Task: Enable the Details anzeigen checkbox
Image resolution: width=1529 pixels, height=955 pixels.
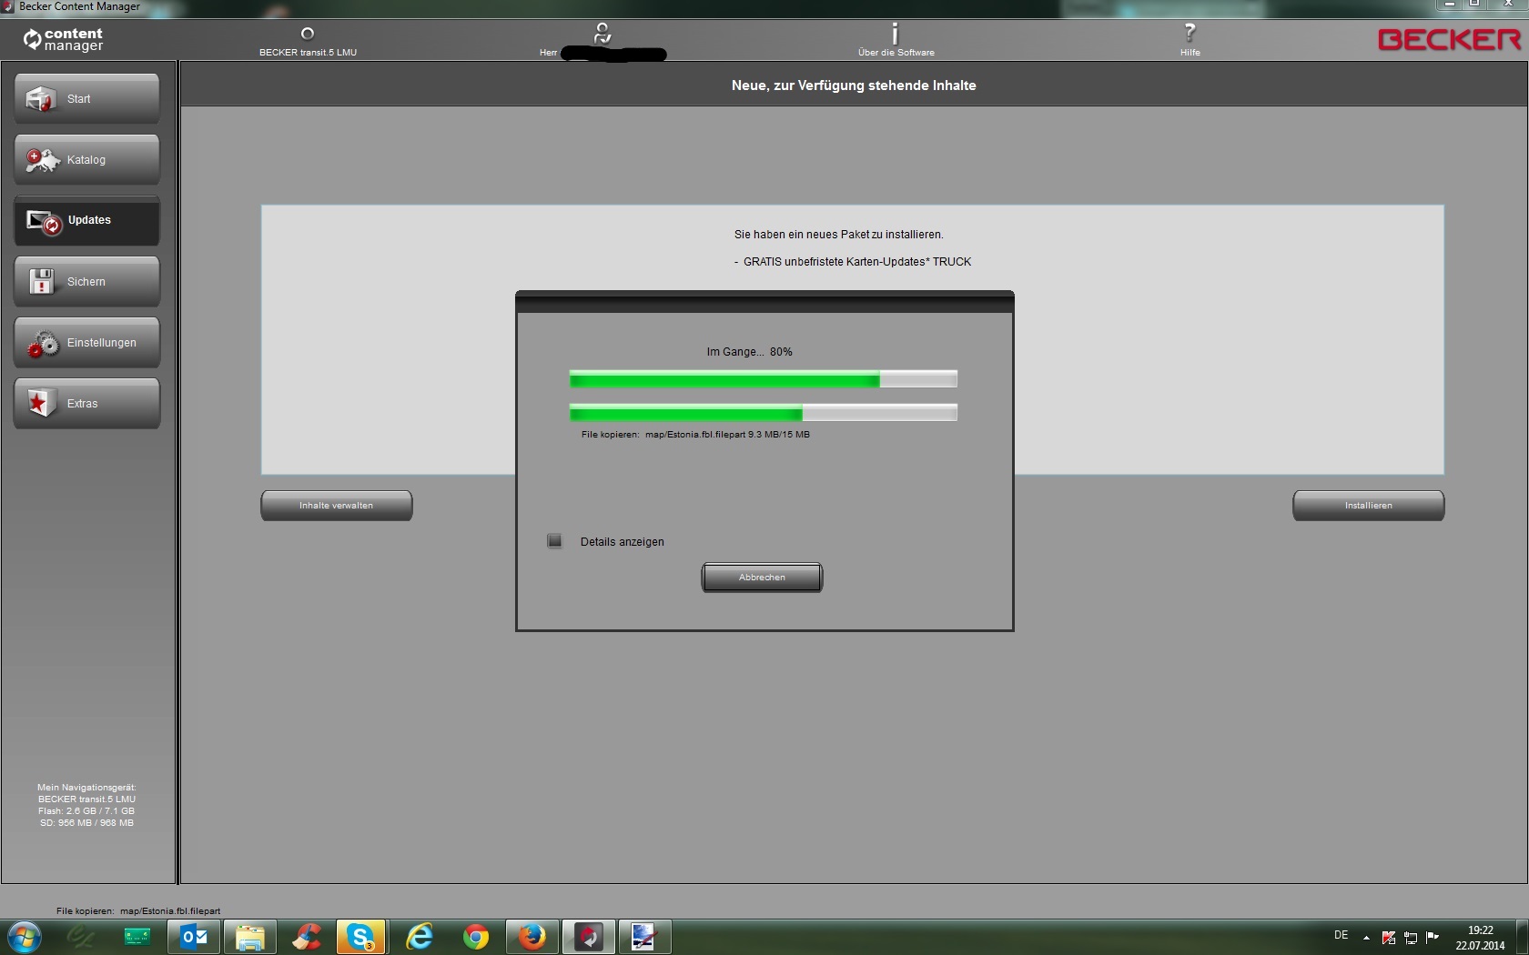Action: coord(554,541)
